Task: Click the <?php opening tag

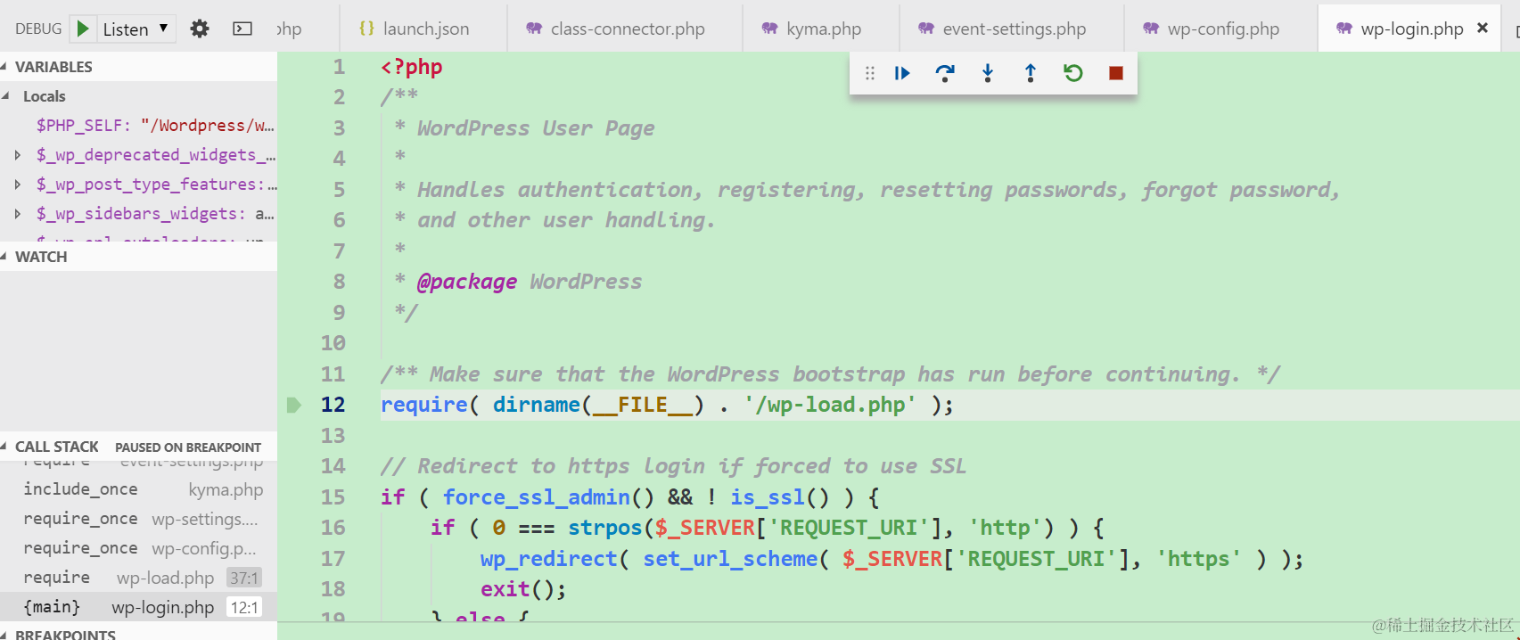Action: 412,67
